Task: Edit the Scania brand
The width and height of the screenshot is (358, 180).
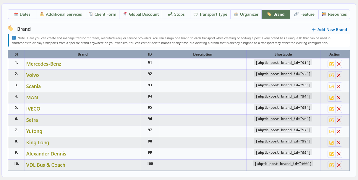Action: coord(331,87)
